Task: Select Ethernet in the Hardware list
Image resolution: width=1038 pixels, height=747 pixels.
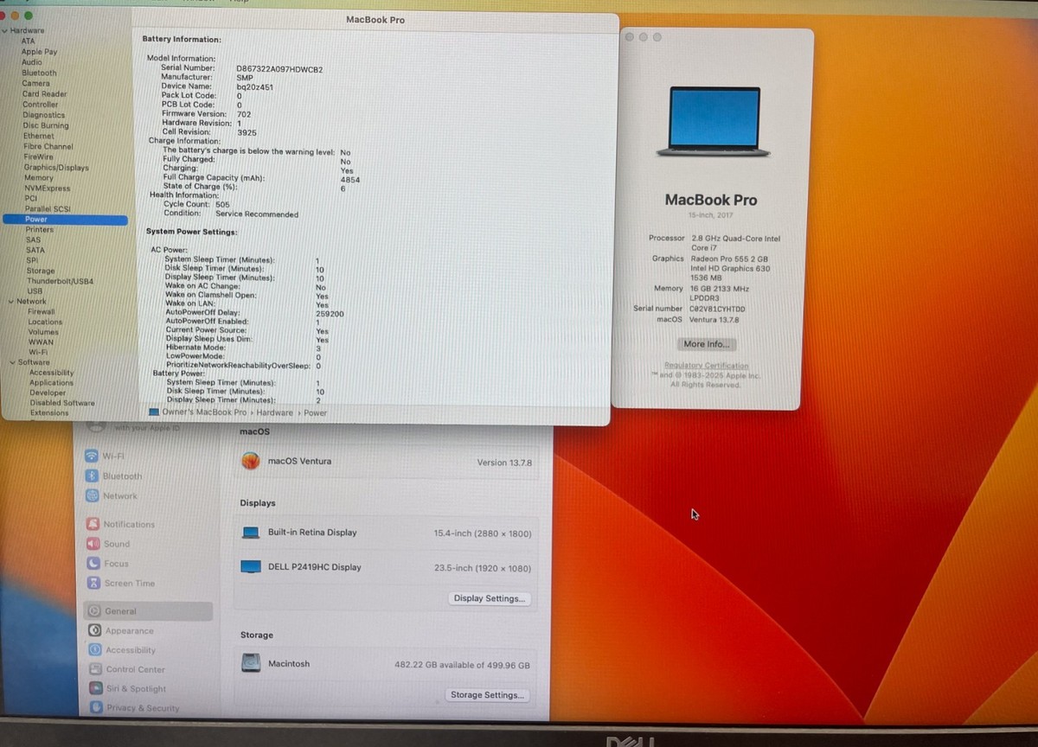Action: 38,136
